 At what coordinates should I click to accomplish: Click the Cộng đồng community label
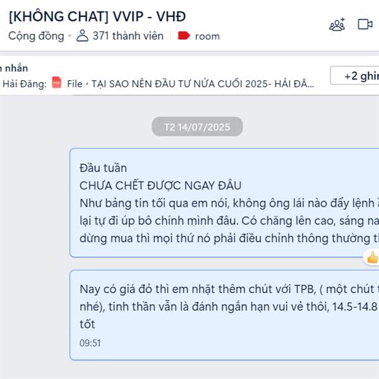click(36, 36)
